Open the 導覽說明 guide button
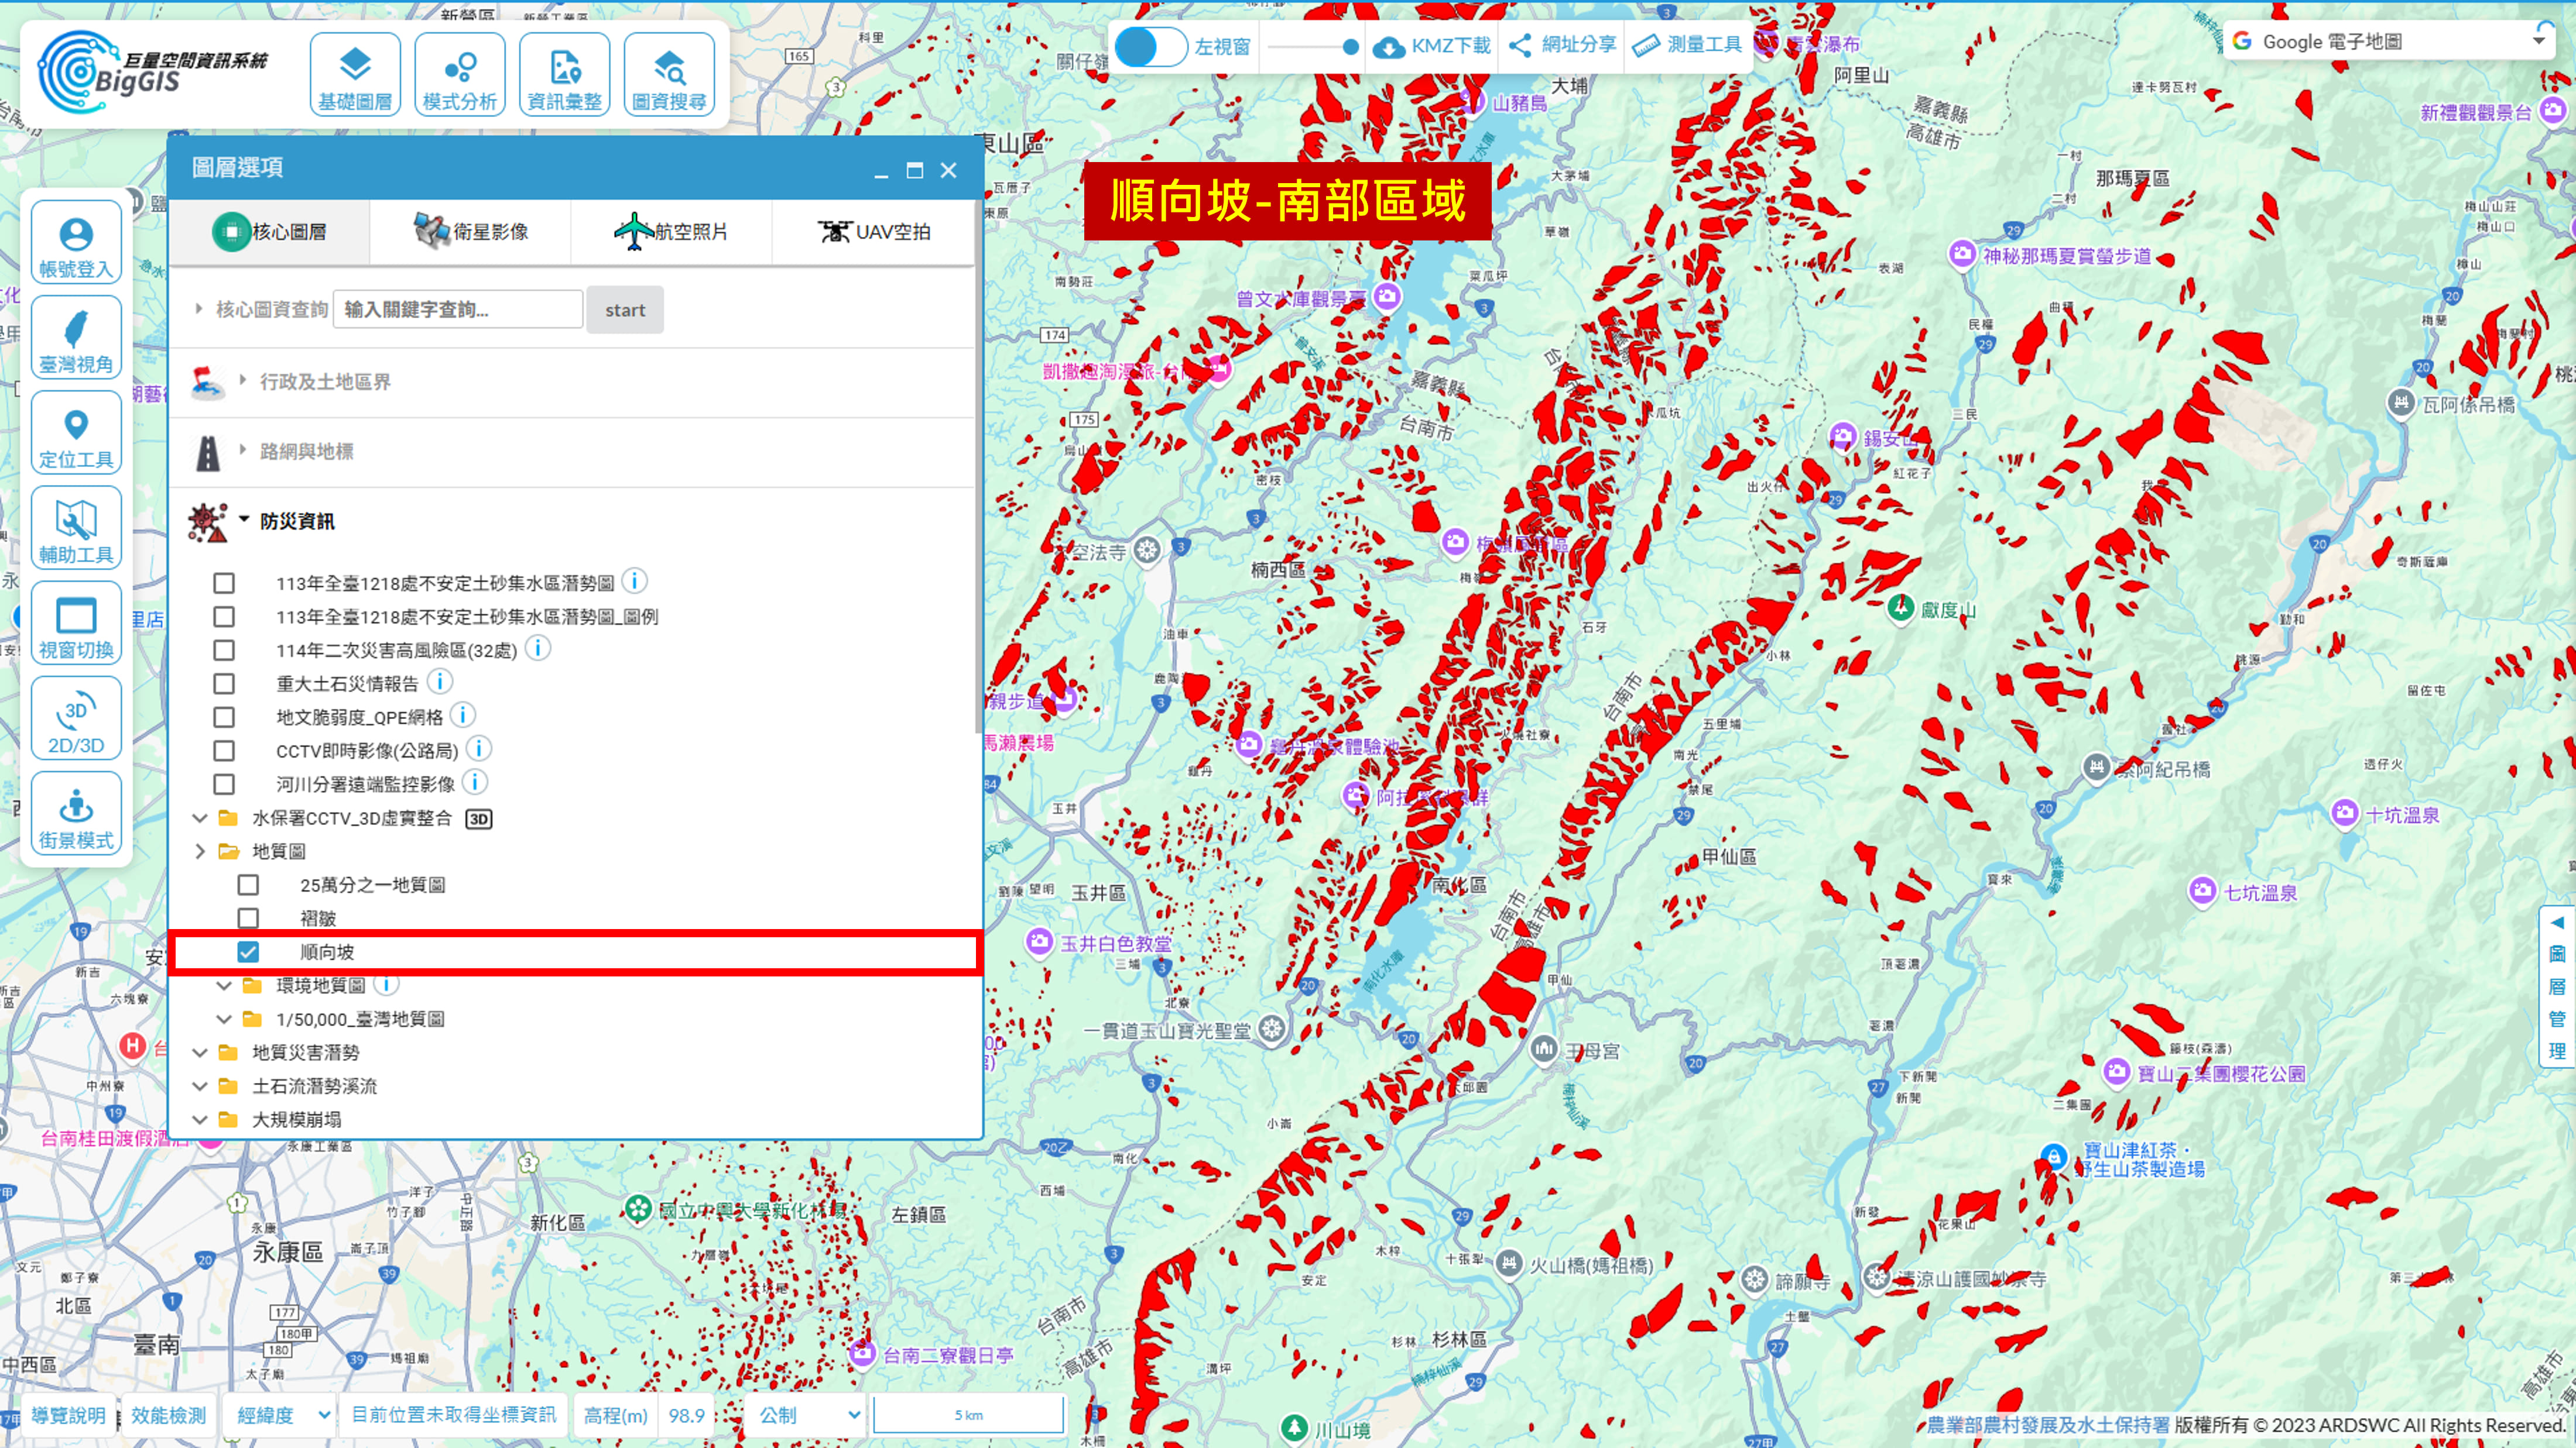 68,1416
